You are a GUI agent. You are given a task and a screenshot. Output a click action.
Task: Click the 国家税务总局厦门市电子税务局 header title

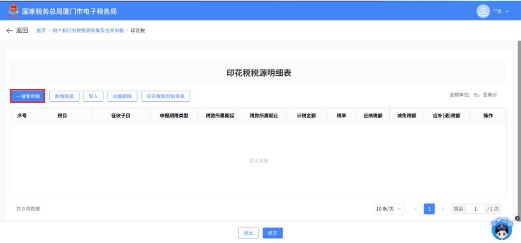point(69,11)
